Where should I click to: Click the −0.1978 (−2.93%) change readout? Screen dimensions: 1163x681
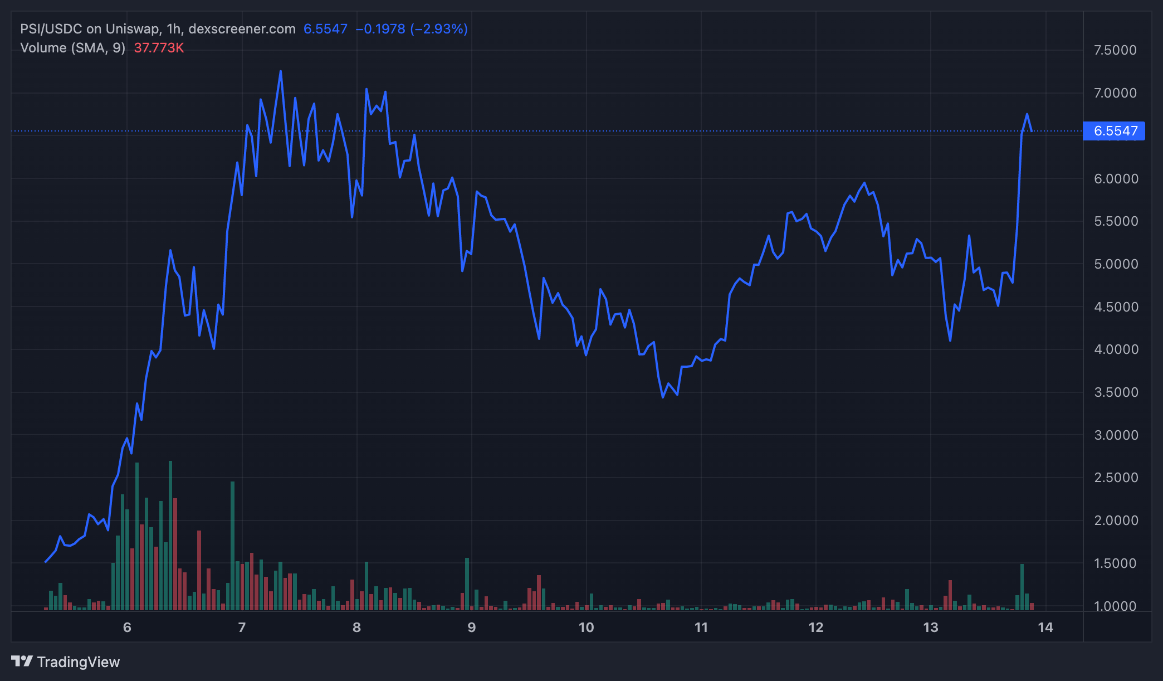[x=412, y=29]
